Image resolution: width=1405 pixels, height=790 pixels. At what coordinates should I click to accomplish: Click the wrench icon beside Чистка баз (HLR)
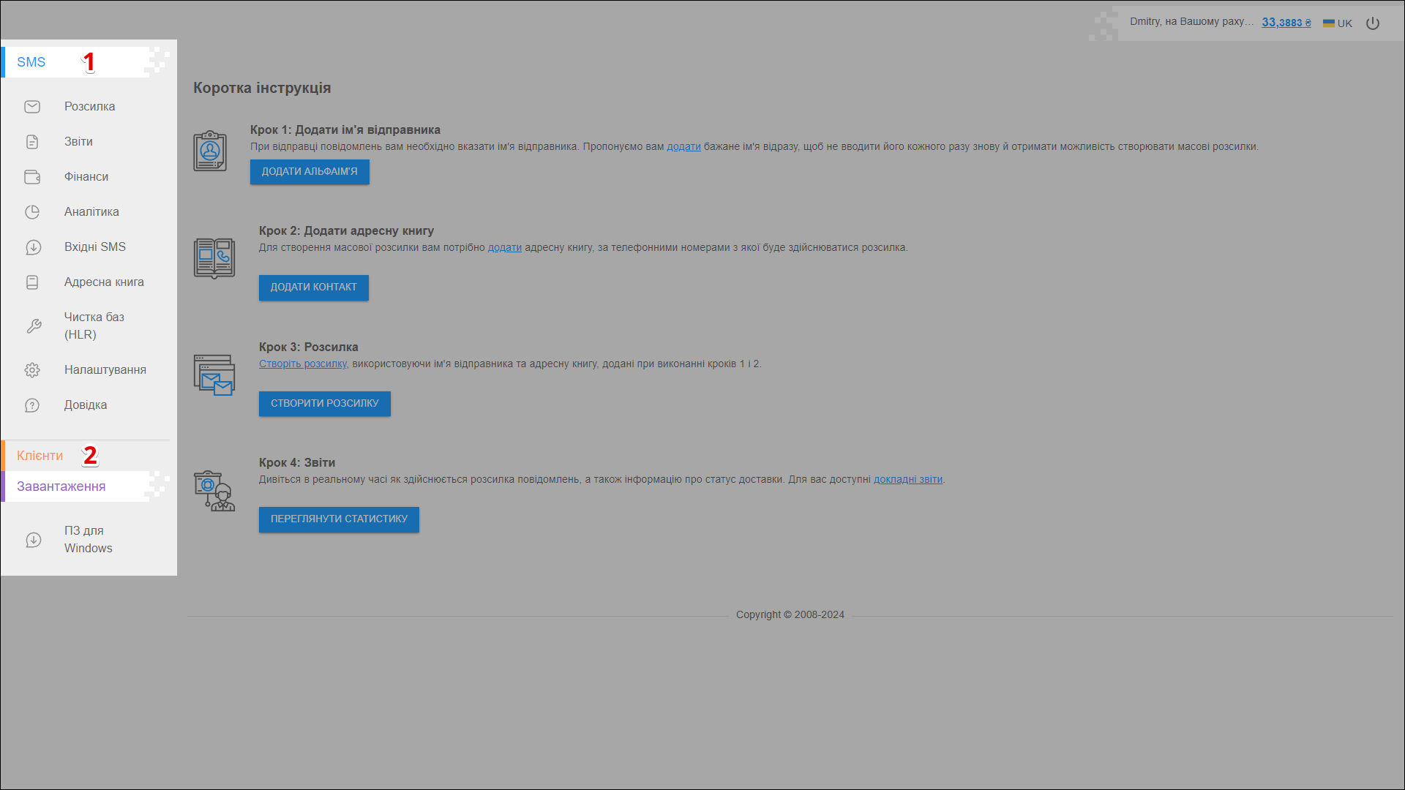(34, 326)
